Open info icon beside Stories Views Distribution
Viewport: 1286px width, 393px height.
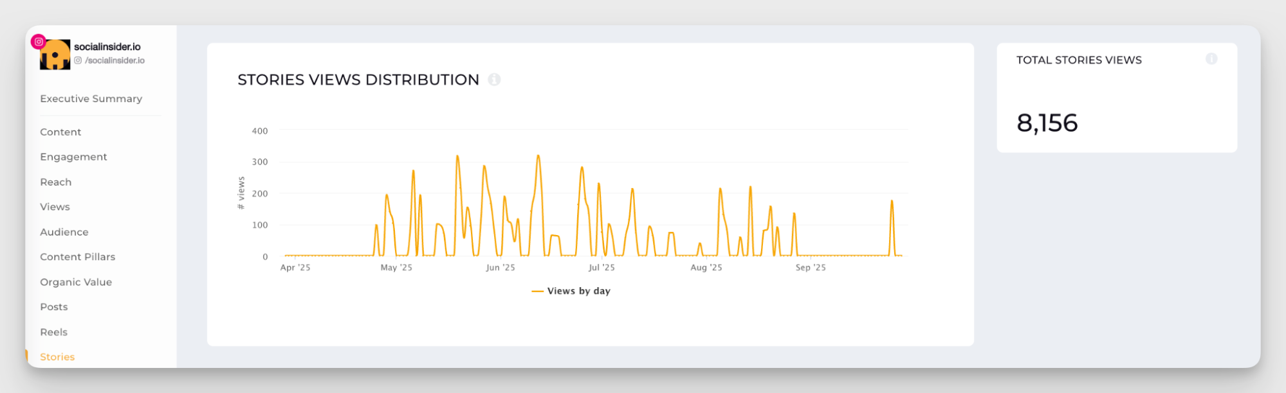click(x=494, y=80)
